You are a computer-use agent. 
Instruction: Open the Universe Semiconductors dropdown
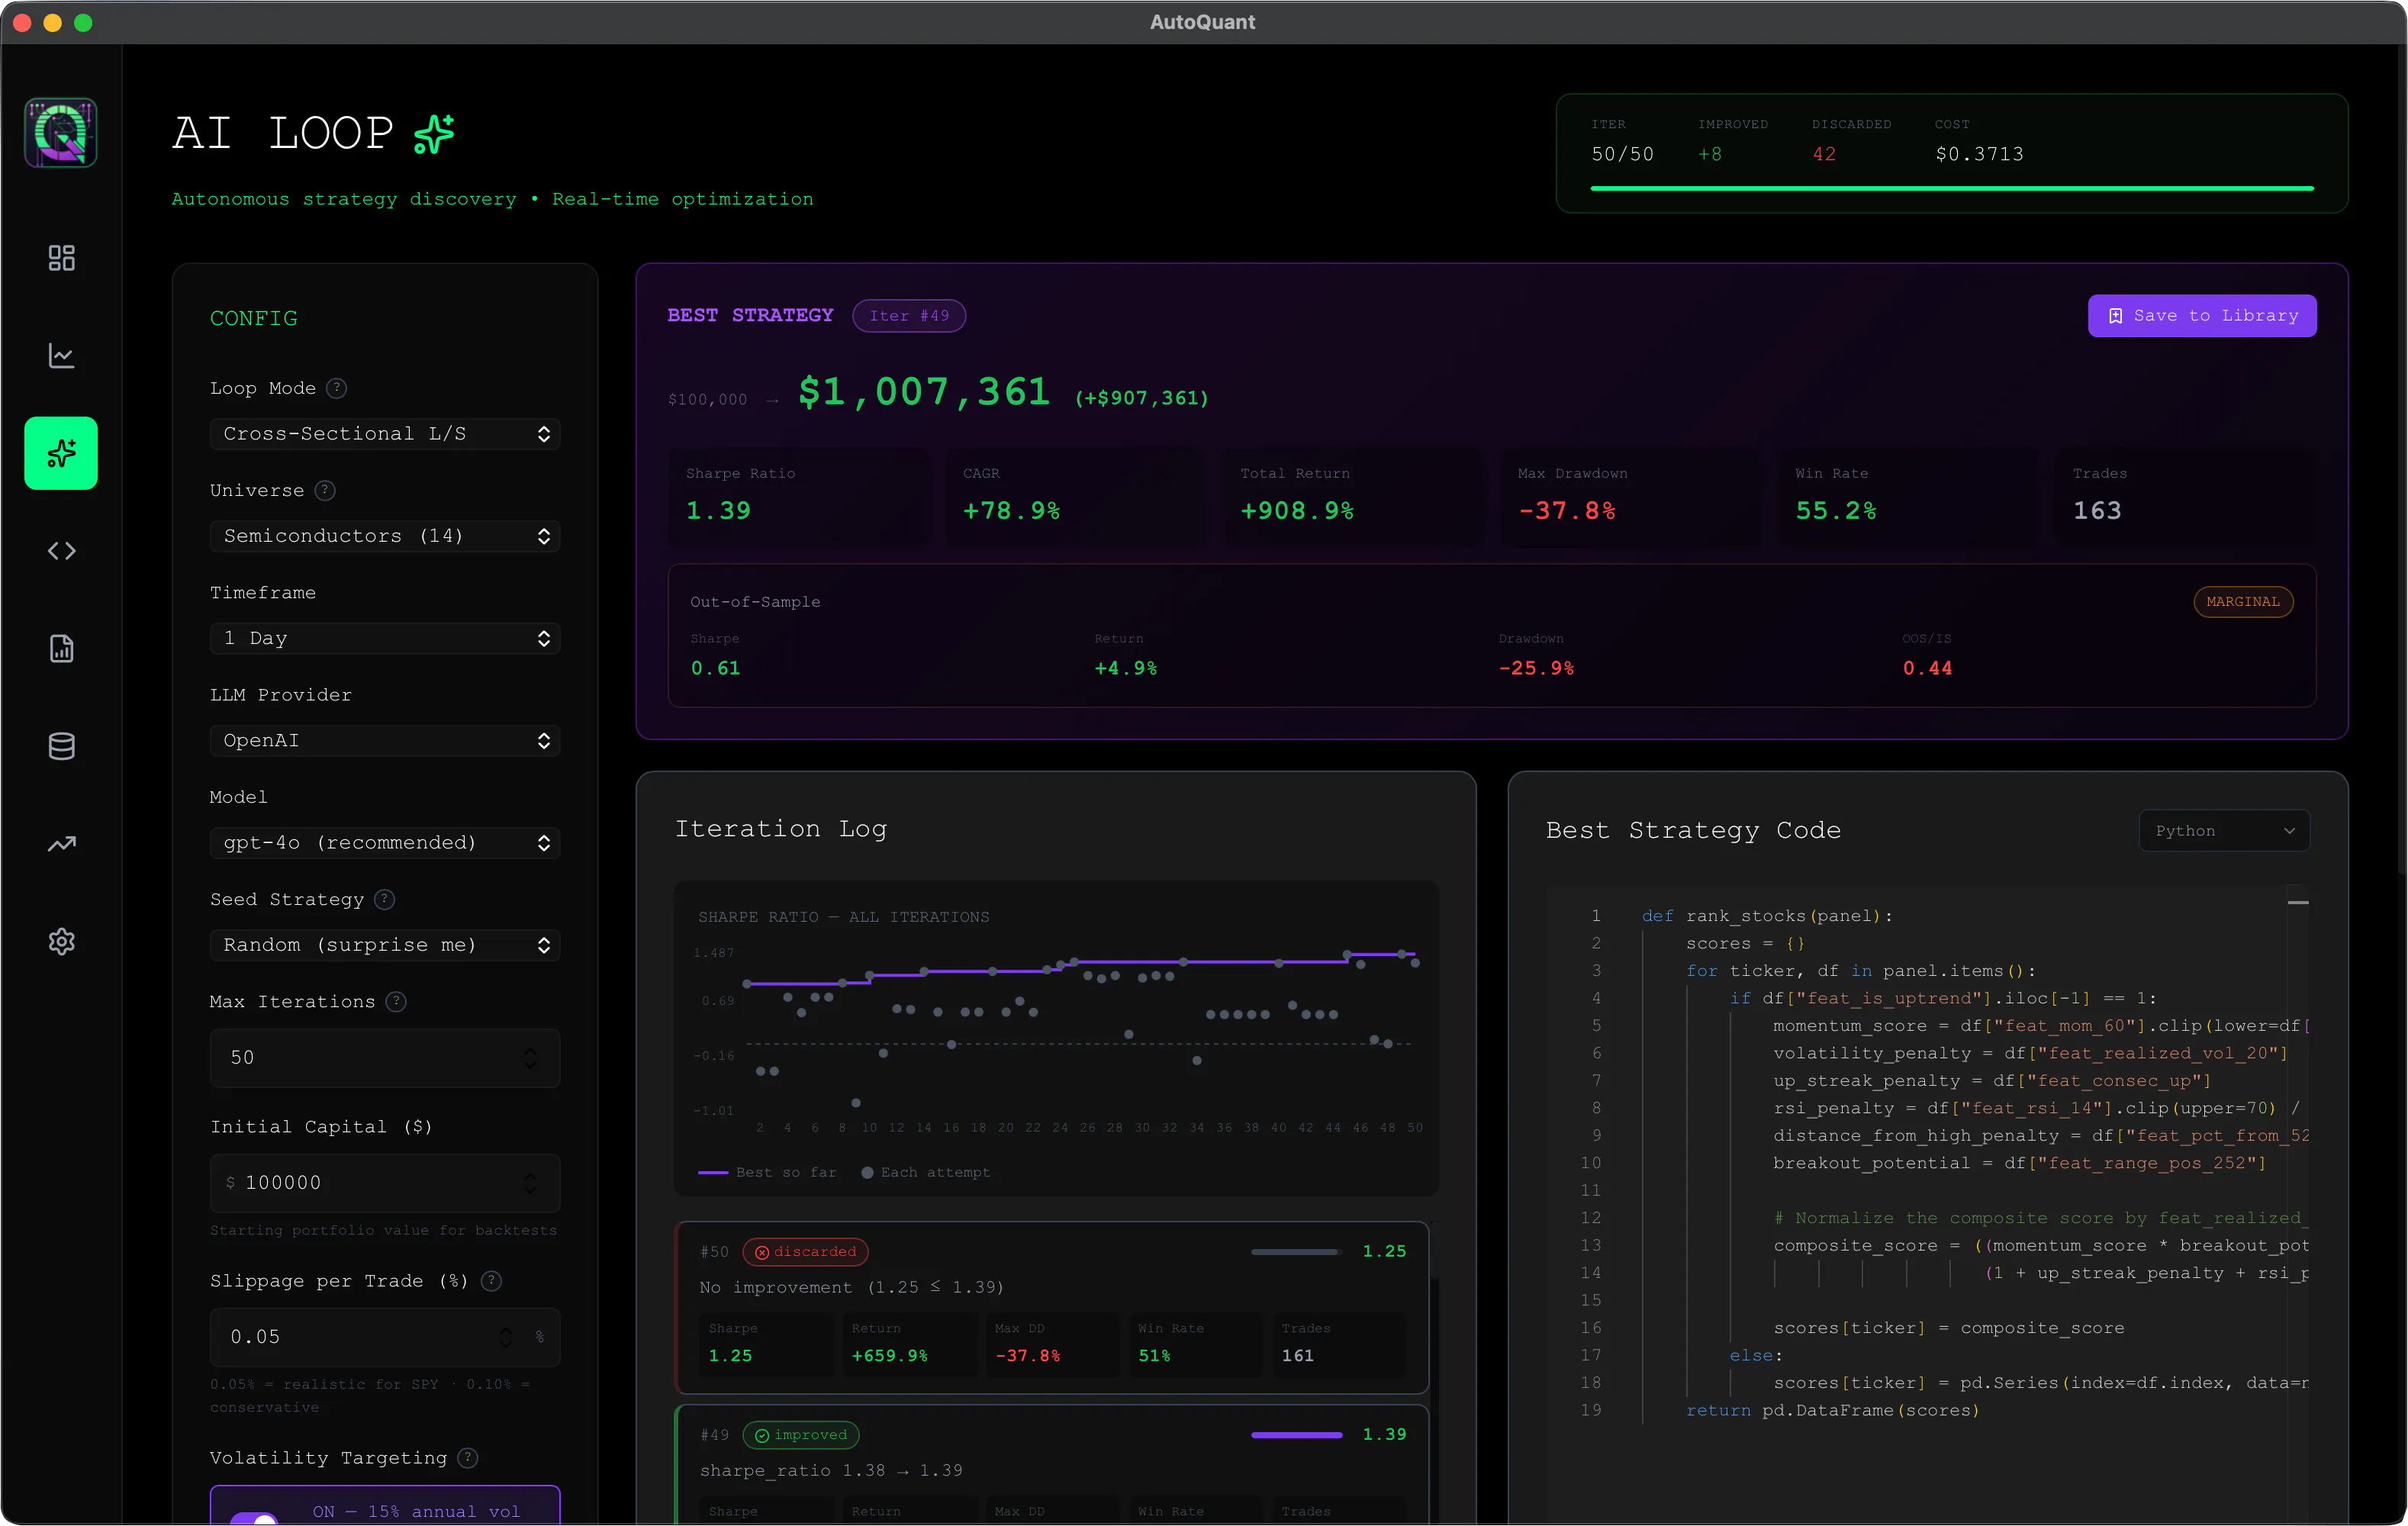pos(385,536)
